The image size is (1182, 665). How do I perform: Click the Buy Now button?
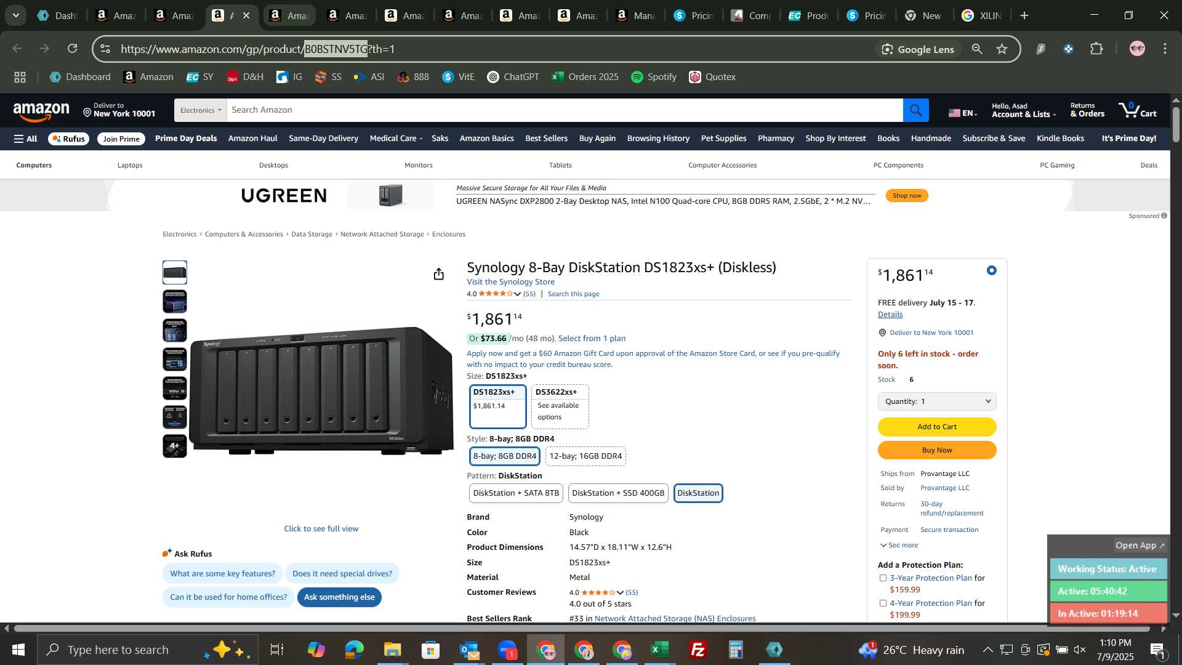(x=937, y=450)
